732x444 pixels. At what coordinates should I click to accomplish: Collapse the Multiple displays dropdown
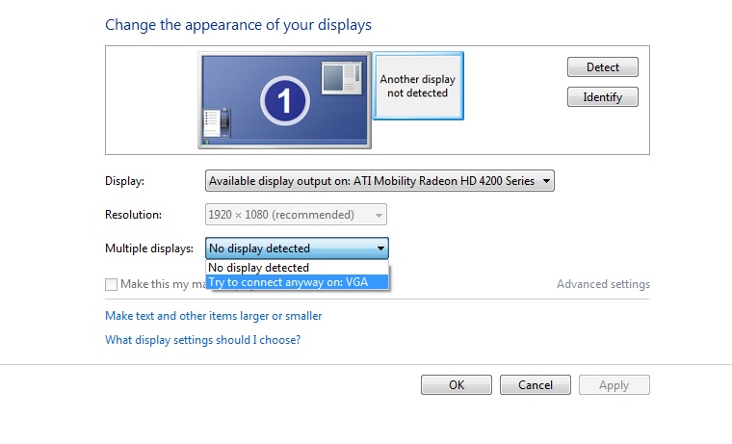click(x=297, y=248)
